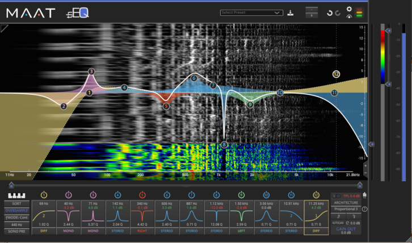Viewport: 412px width, 243px height.
Task: Open RIGHT channel mode of 340 Hz band
Action: pos(142,231)
